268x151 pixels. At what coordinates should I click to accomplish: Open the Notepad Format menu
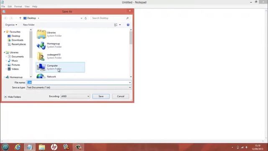pyautogui.click(x=18, y=7)
